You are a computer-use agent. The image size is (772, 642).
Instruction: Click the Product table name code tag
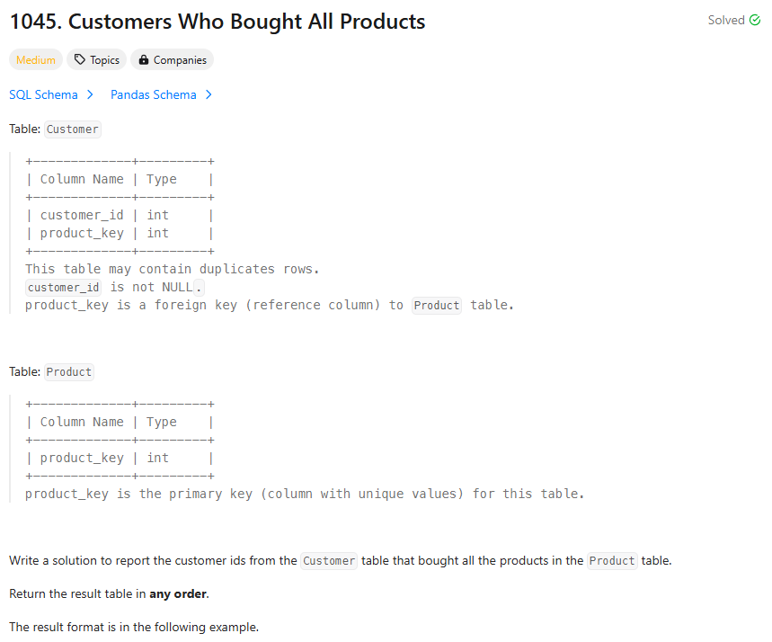pos(69,372)
